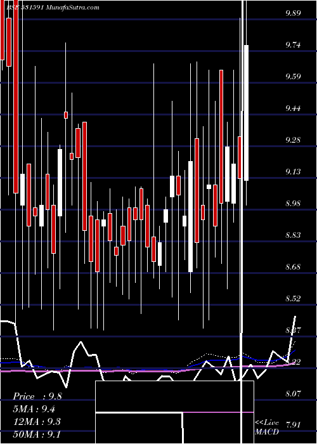Click the 8.52 price axis label
This screenshot has height=444, width=317.
(293, 299)
